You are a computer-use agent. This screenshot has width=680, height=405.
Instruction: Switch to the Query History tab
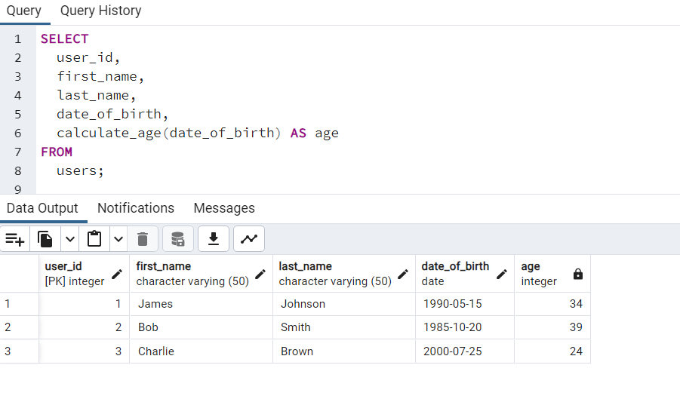coord(100,11)
